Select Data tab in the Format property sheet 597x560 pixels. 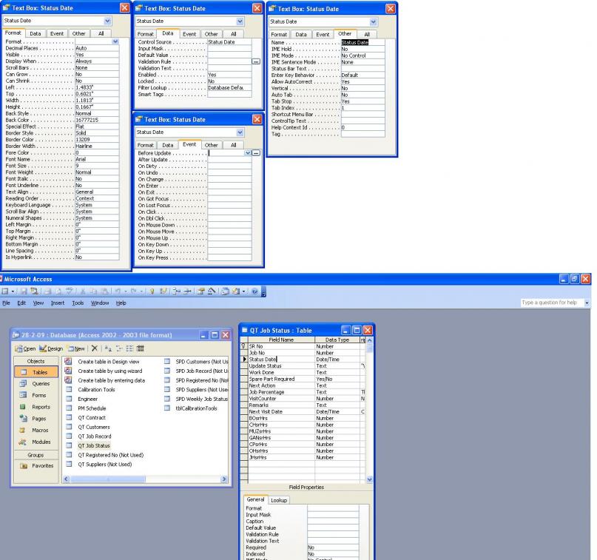(x=35, y=33)
